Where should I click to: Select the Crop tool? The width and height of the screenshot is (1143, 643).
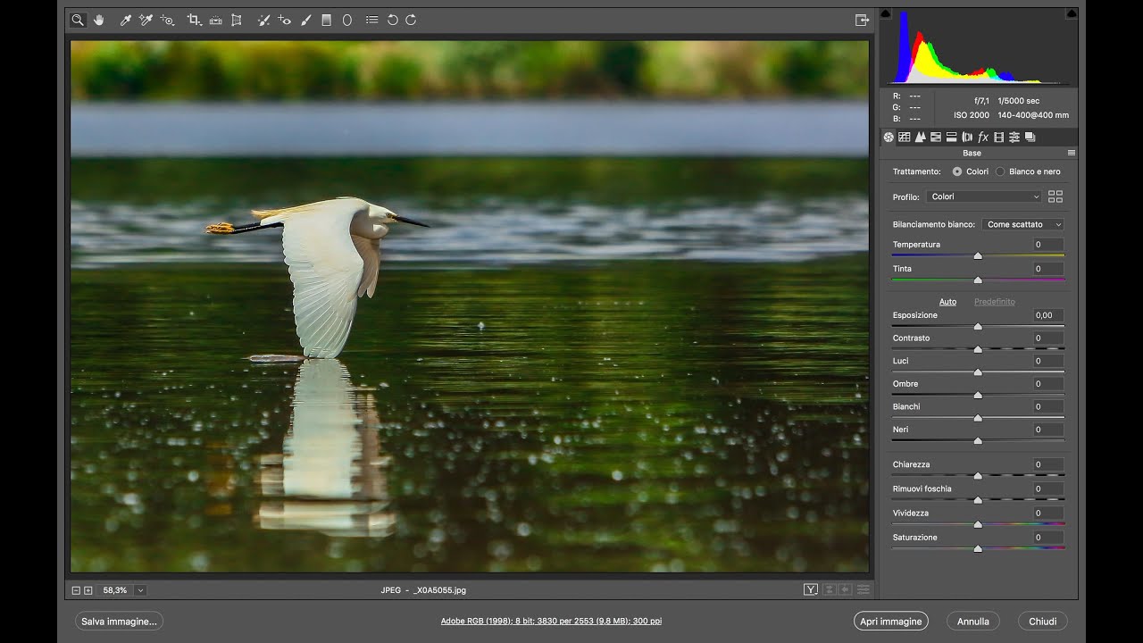point(194,20)
